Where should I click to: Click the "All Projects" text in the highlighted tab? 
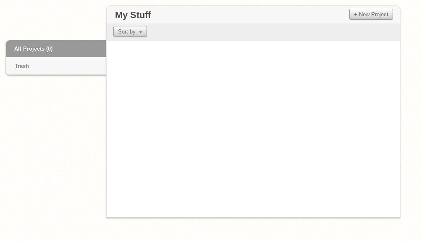[x=29, y=49]
